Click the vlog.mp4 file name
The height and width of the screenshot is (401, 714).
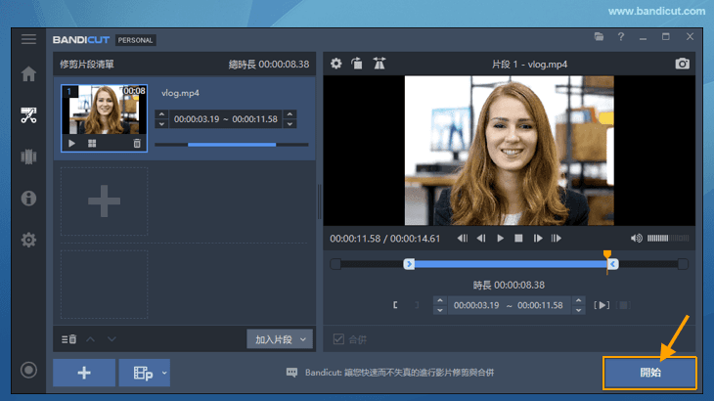(x=180, y=93)
